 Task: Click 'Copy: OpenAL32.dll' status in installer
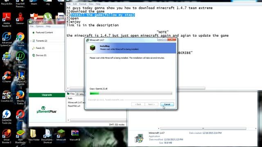coord(98,89)
